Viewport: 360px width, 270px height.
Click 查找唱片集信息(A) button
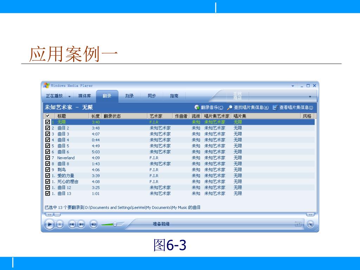tap(248, 107)
